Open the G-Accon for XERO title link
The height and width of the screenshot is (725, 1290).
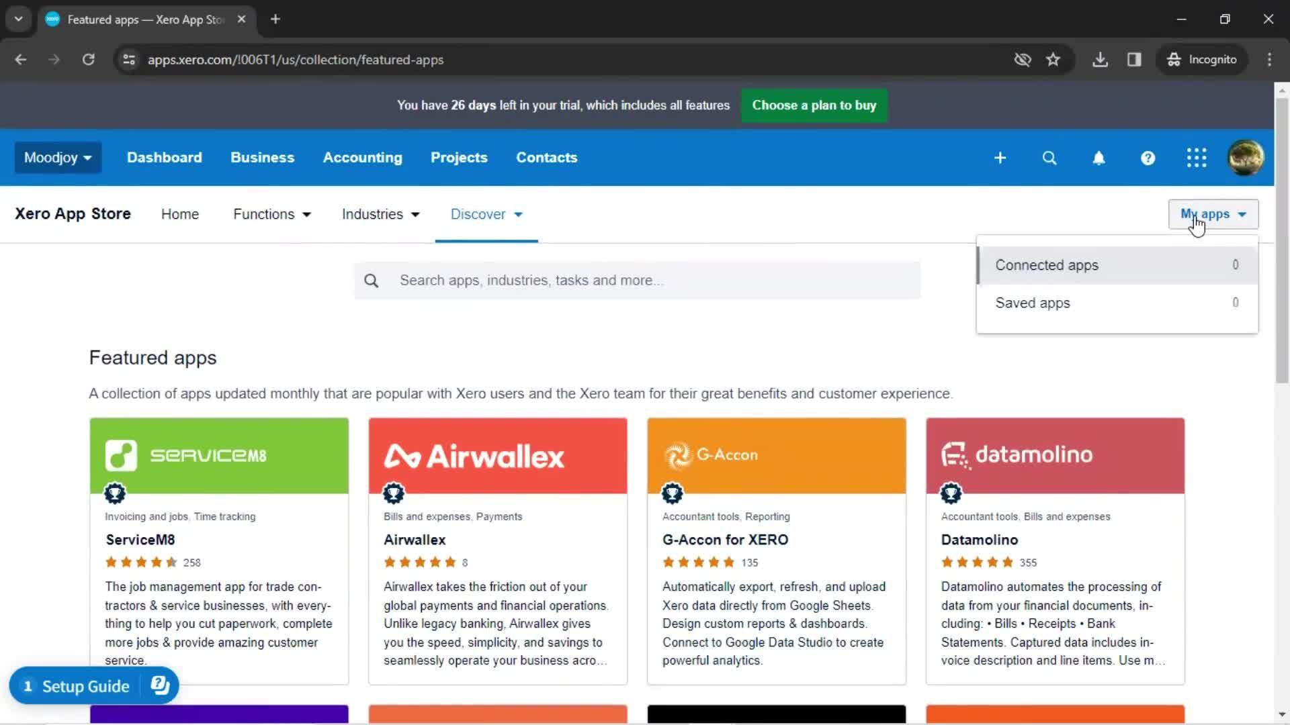point(726,540)
